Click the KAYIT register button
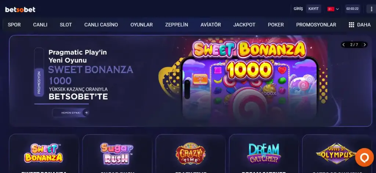Viewport: 376px width, 173px height. click(x=314, y=9)
